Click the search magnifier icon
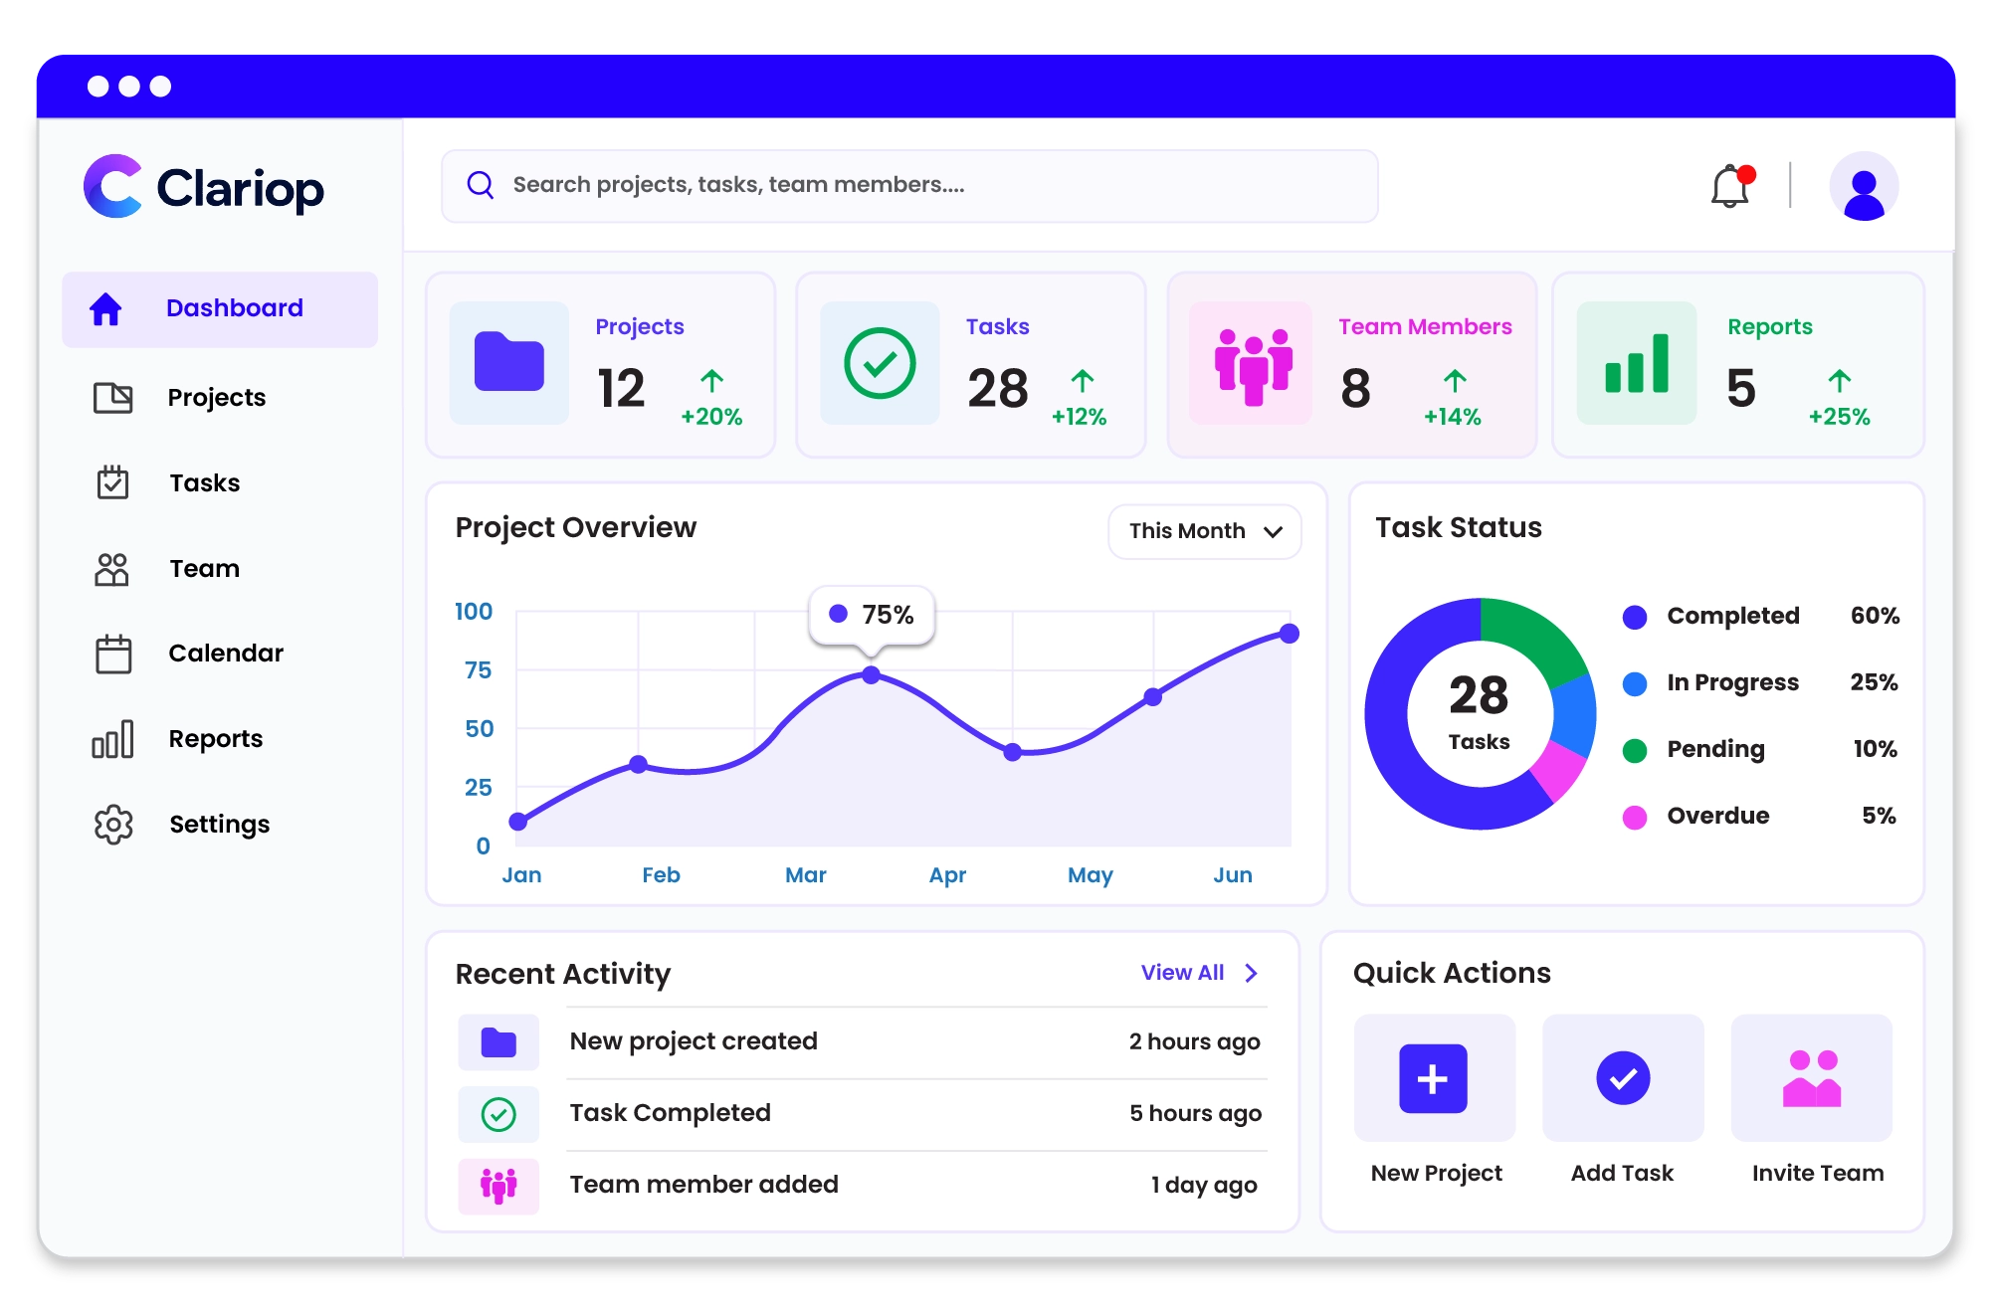The height and width of the screenshot is (1313, 1991). click(481, 184)
